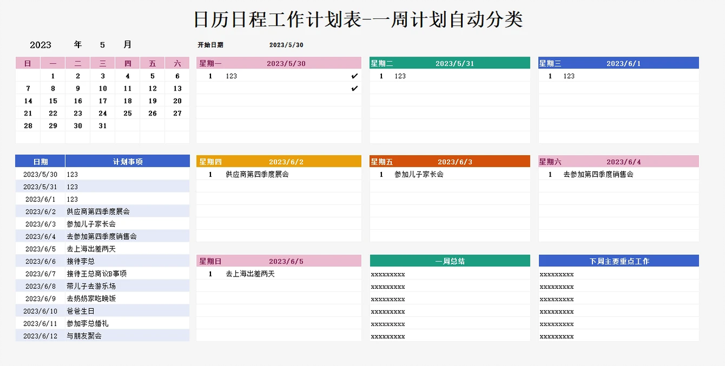Click the calendar weekday header 四
Viewport: 725px width, 366px height.
click(128, 63)
